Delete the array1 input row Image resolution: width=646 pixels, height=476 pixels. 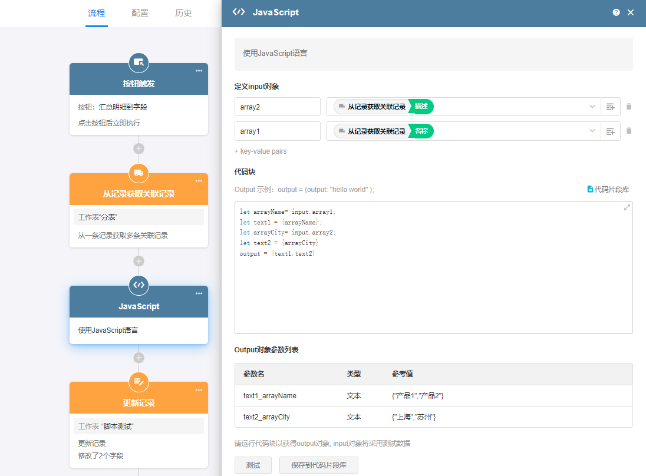tap(629, 131)
